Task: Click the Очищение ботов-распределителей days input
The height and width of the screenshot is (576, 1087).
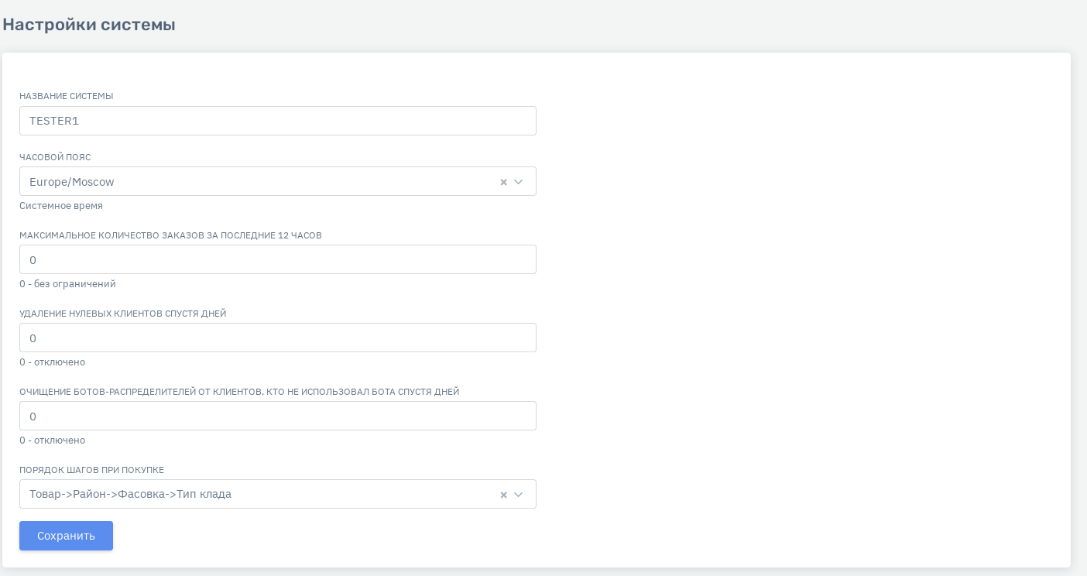Action: [277, 416]
